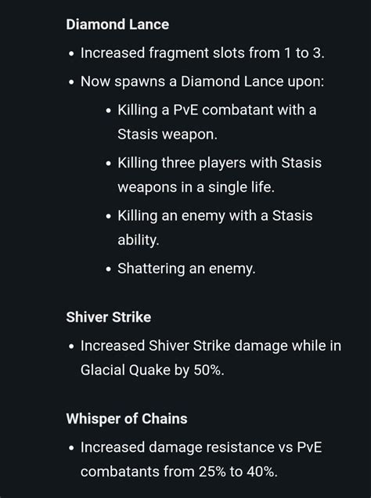
Task: Click the 'Stasis weapon.' line
Action: pos(167,134)
